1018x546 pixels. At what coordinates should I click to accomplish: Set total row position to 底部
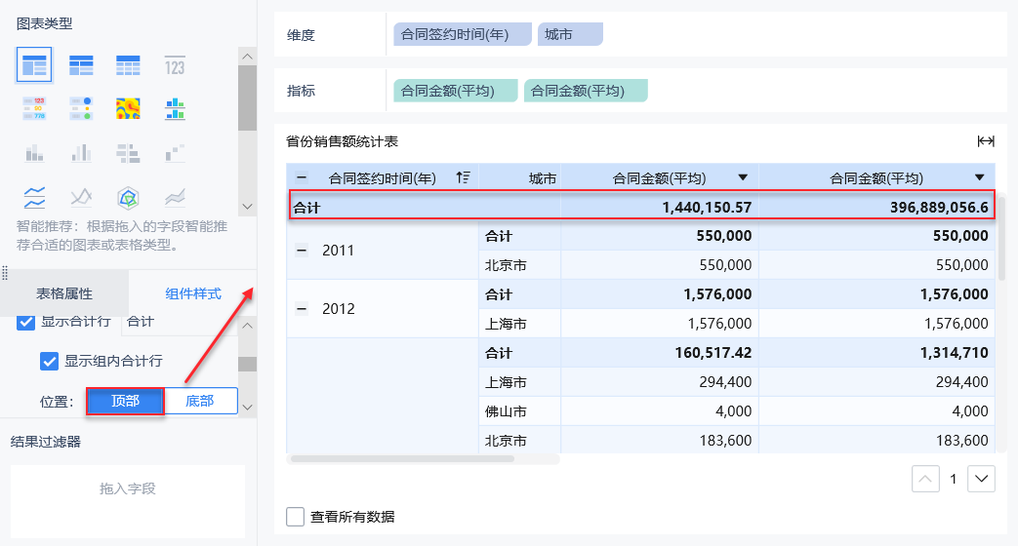(x=200, y=401)
